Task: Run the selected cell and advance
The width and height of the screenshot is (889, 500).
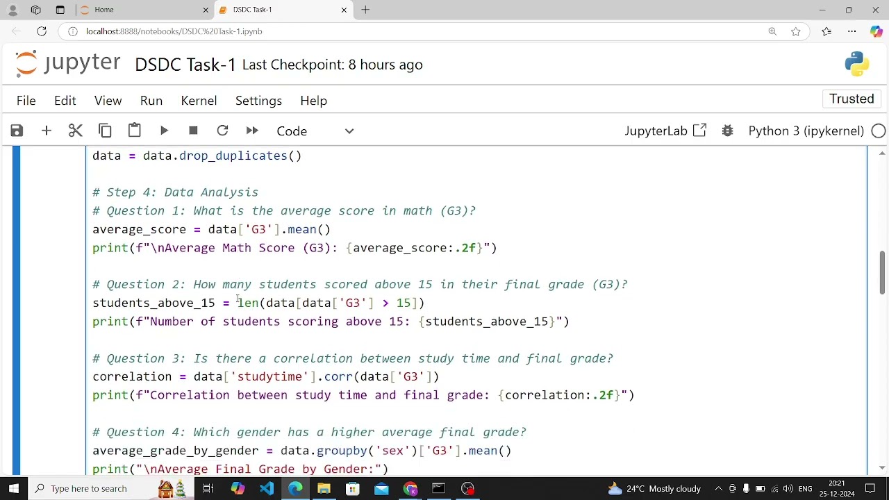Action: tap(164, 131)
